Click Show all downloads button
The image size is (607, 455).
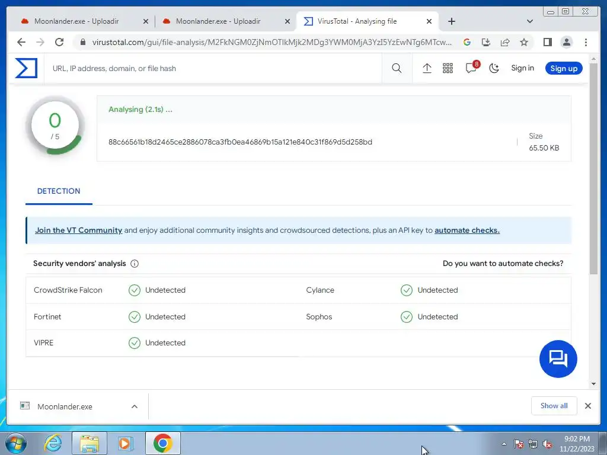[554, 405]
